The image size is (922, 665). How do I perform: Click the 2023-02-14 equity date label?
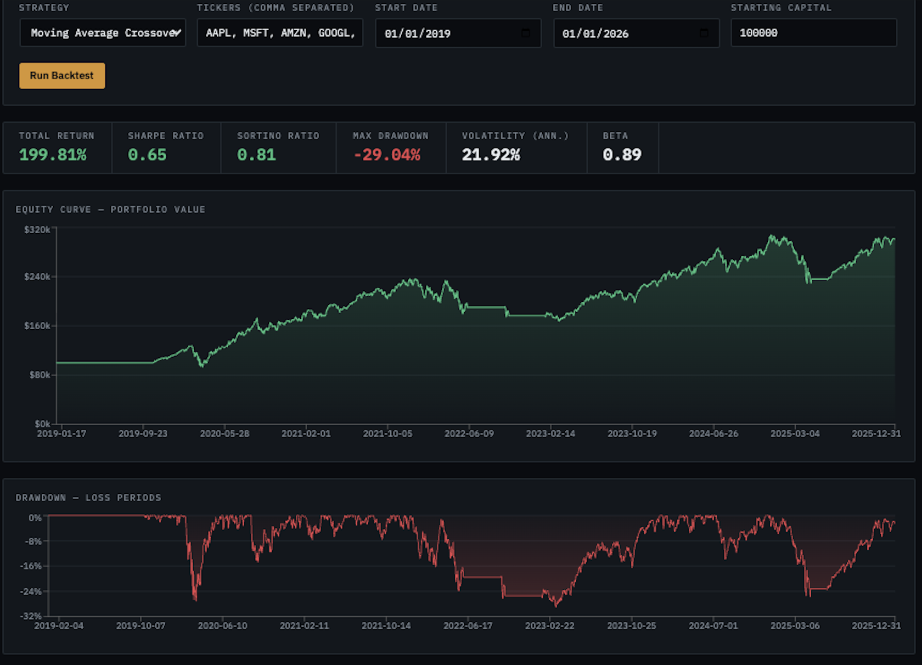click(550, 433)
